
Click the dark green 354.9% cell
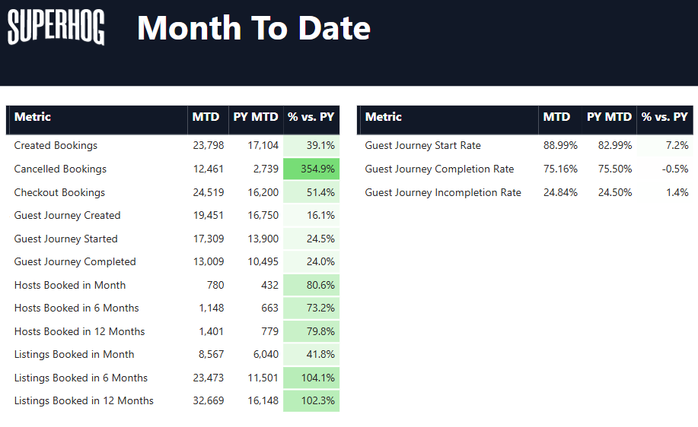click(311, 169)
